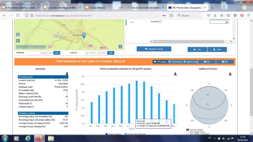253x142 pixels.
Task: Click the Visualize results button
Action: pos(154,49)
